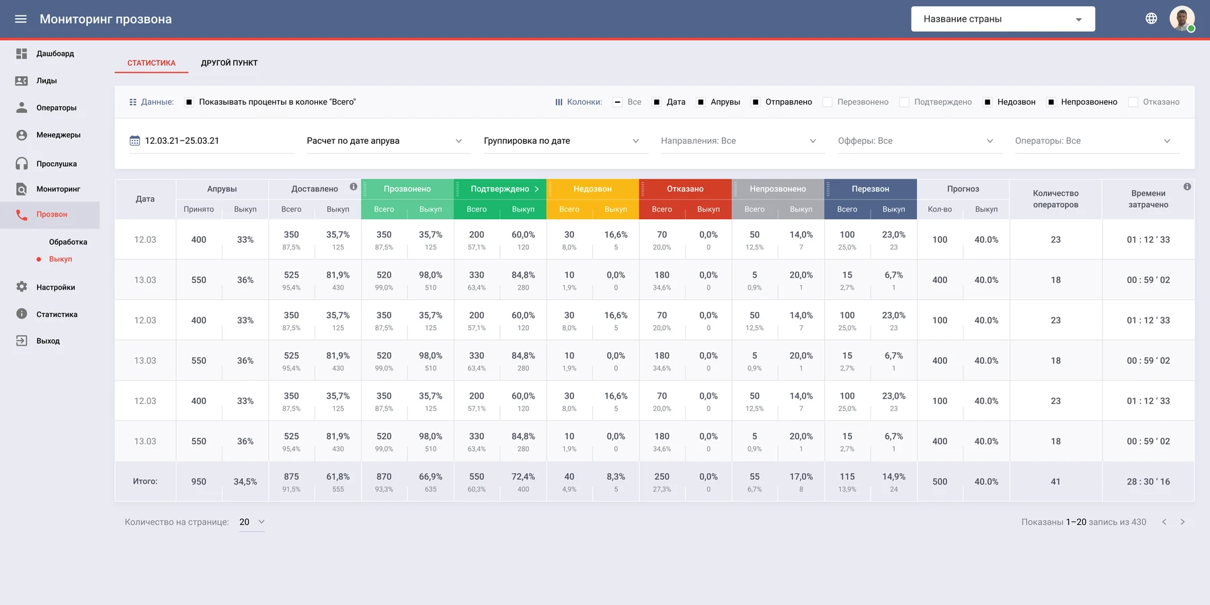
Task: Click the calendar icon beside date range
Action: [x=134, y=140]
